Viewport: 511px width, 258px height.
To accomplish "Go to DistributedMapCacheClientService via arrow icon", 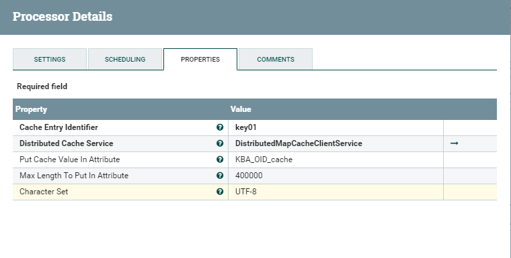I will [x=455, y=143].
